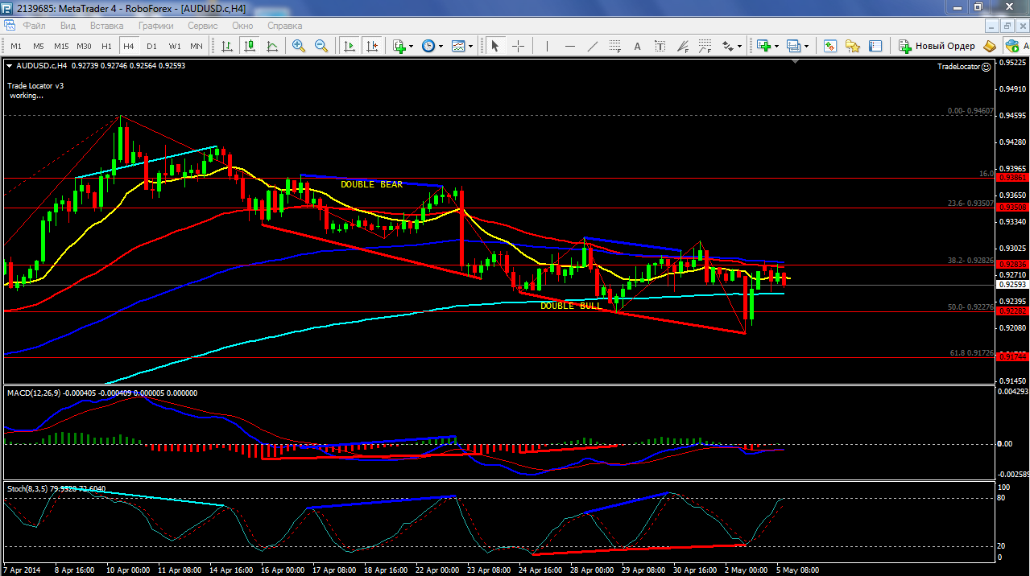Switch chart to candlesticks type

(x=250, y=46)
